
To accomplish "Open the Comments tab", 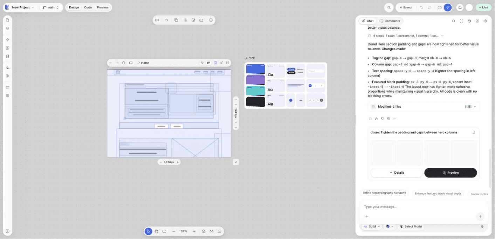I will [x=390, y=21].
